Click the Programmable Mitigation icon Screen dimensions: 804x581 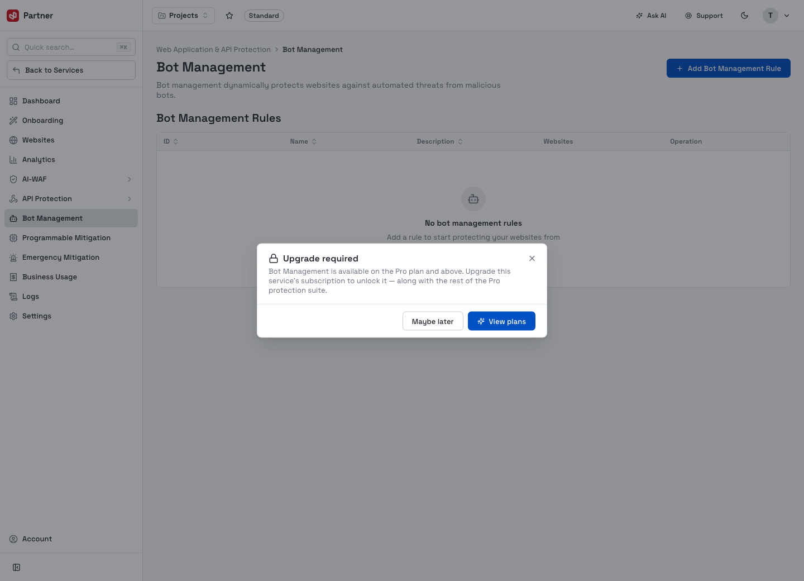pos(13,238)
